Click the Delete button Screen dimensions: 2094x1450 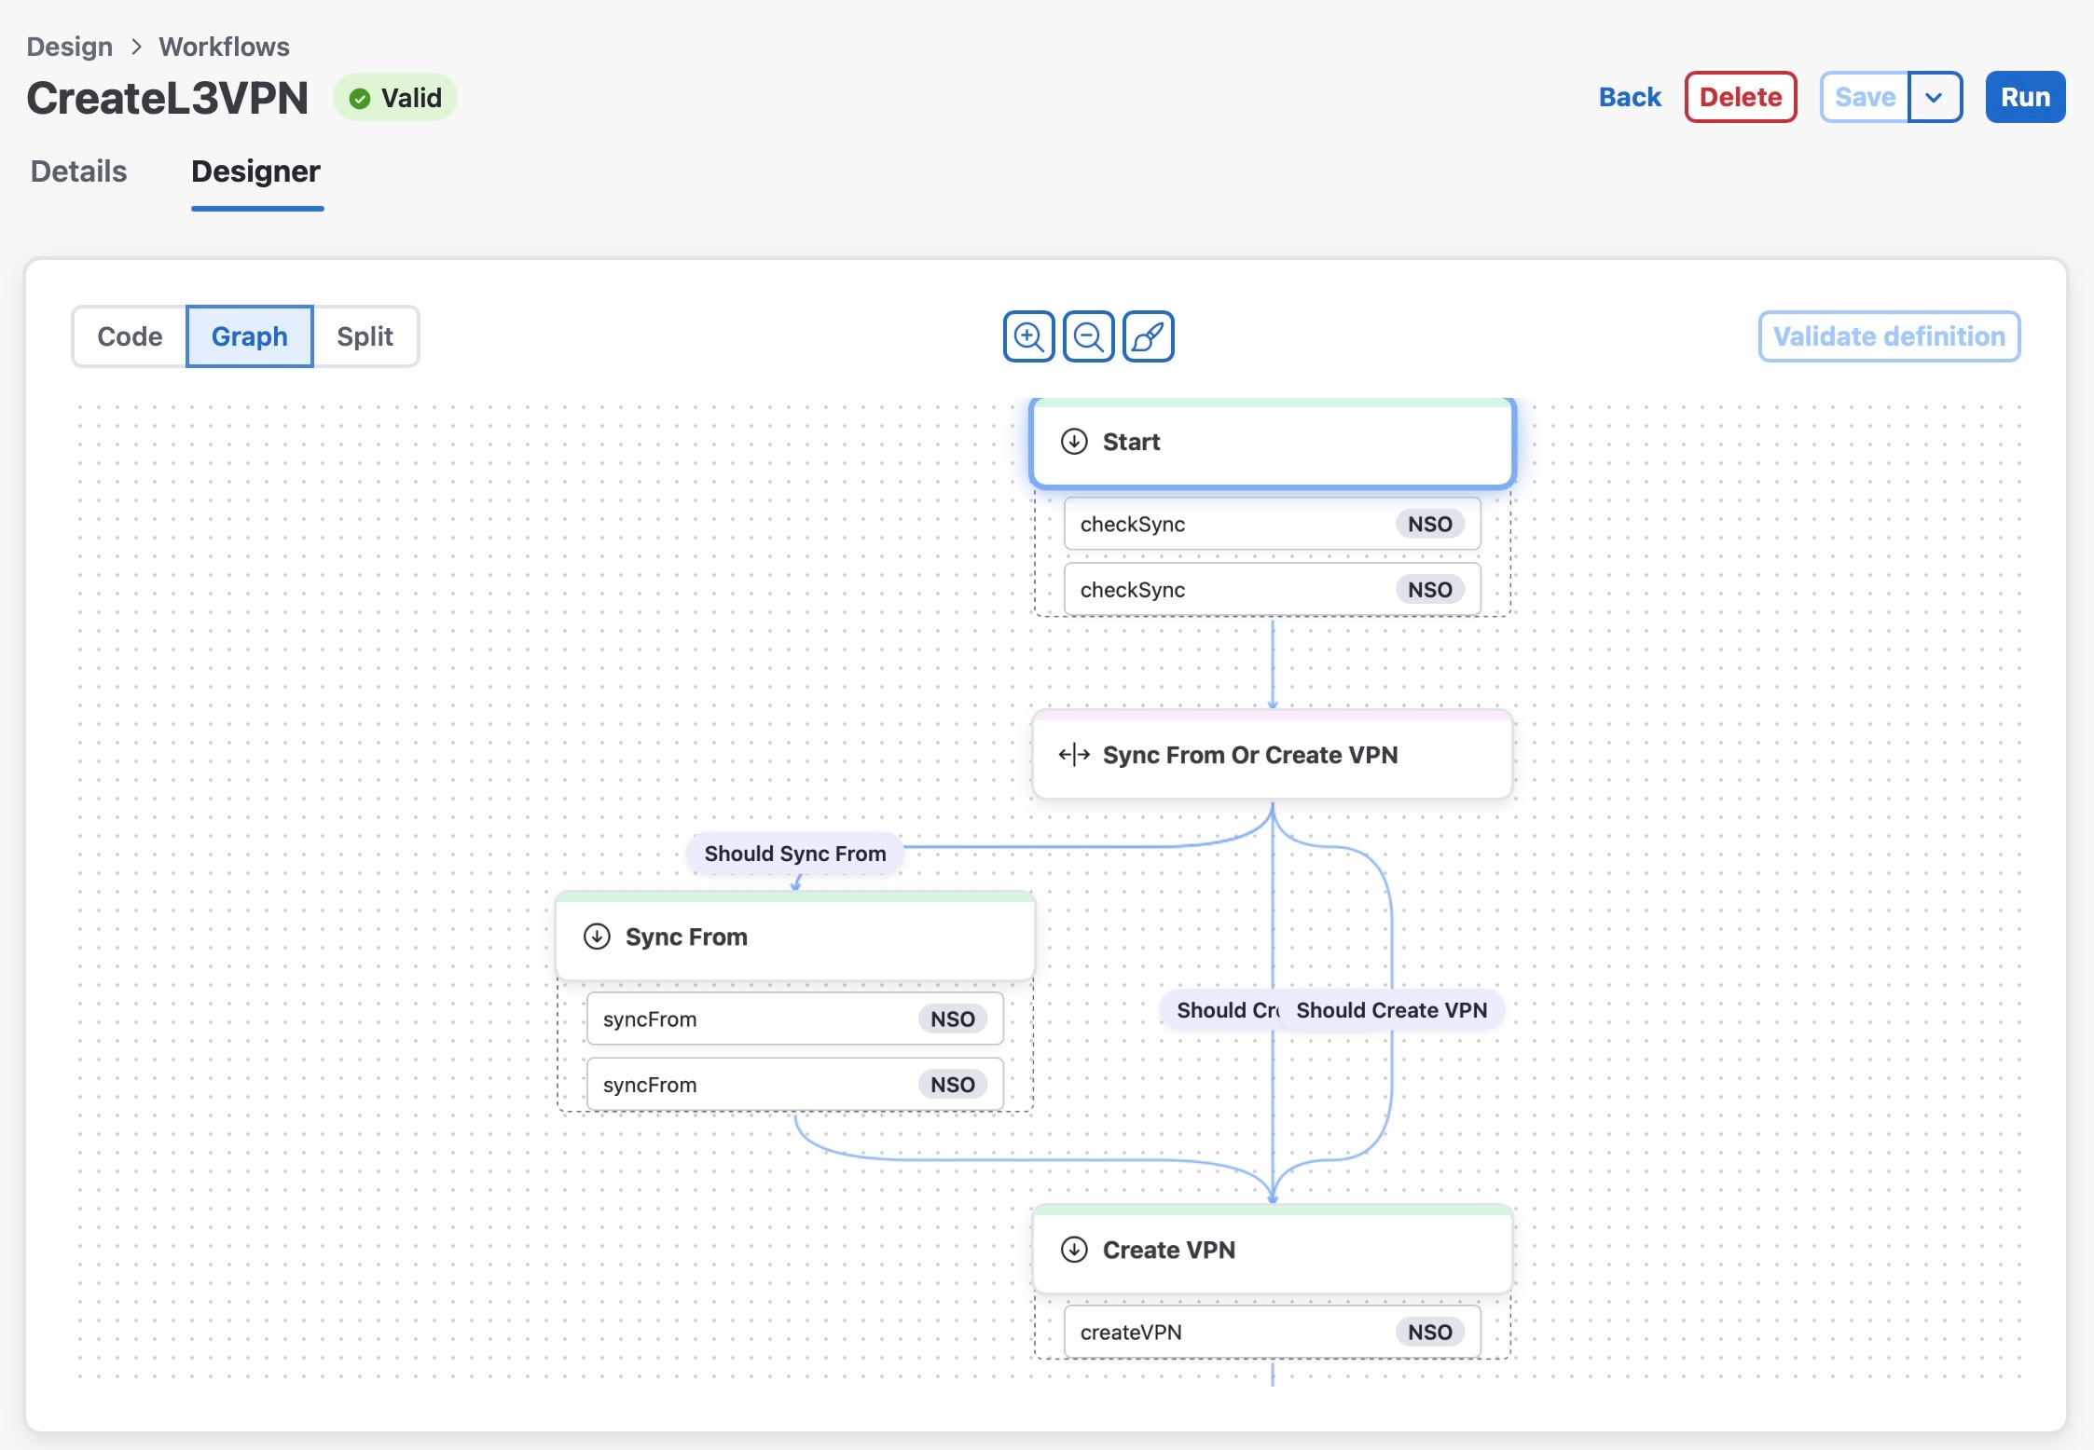[x=1739, y=97]
